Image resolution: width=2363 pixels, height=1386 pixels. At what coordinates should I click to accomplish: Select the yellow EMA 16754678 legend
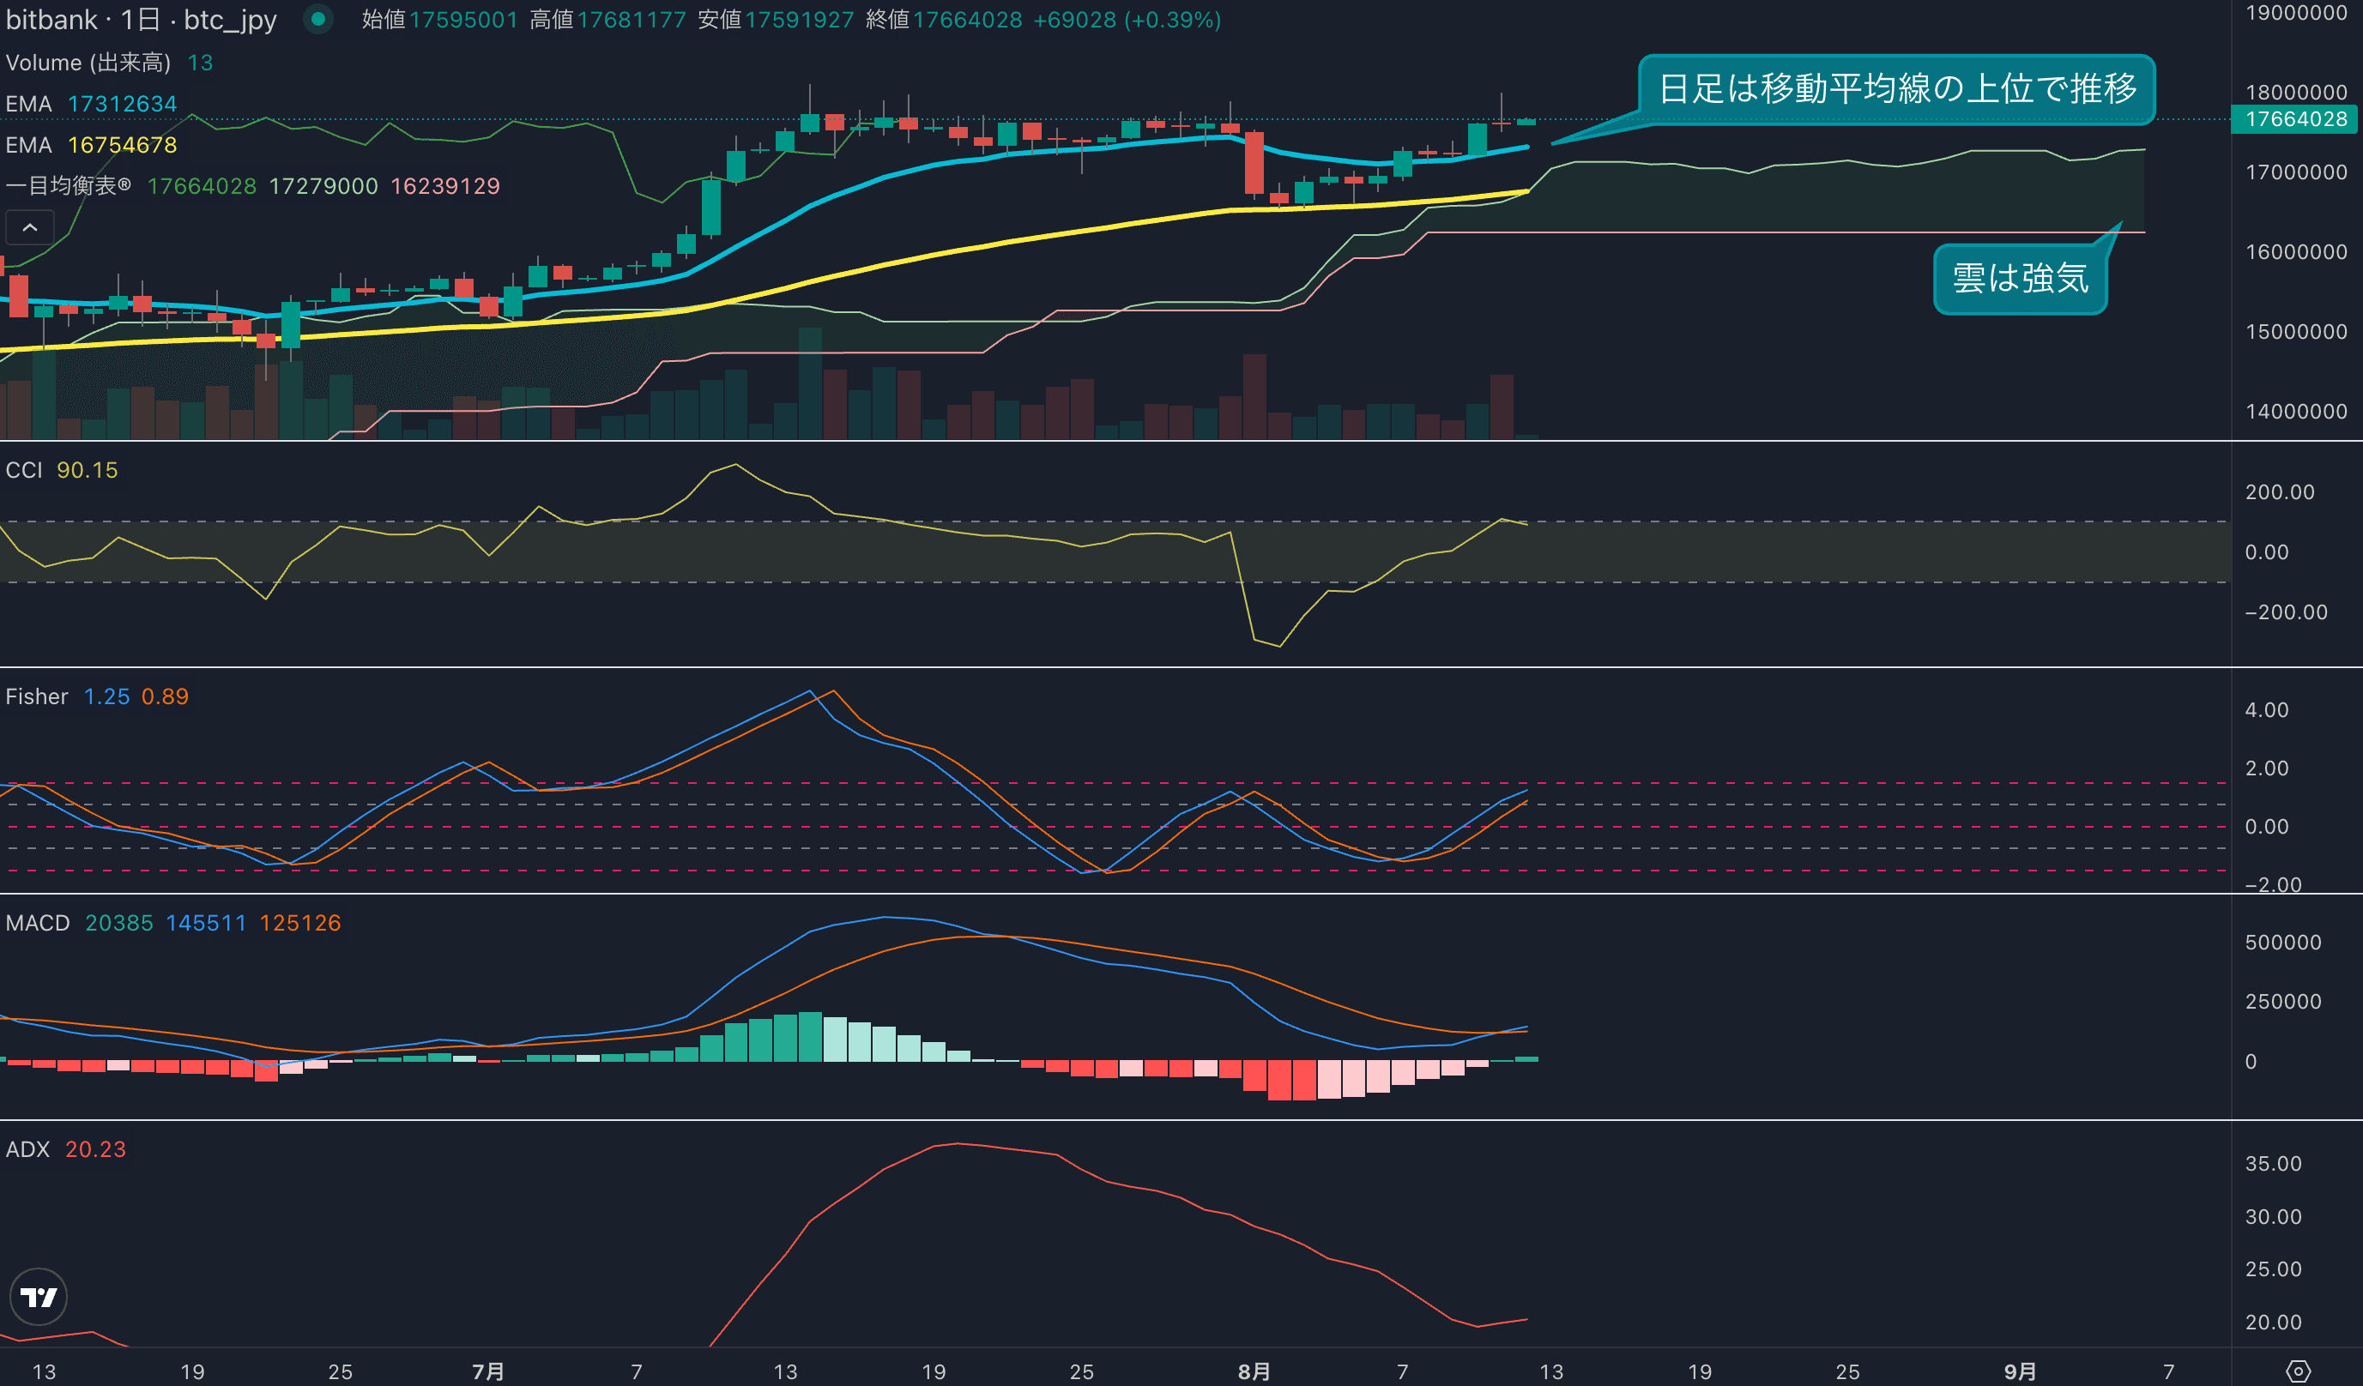click(x=91, y=145)
